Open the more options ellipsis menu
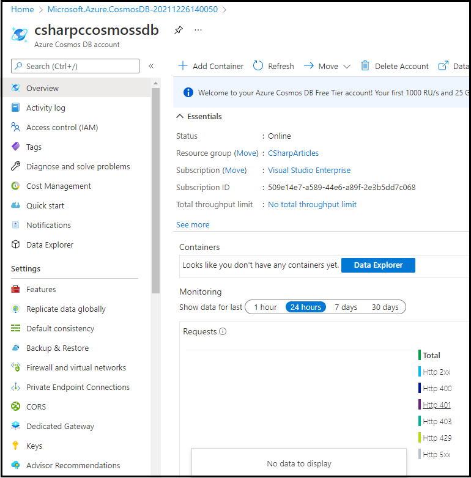The height and width of the screenshot is (478, 471). (x=198, y=30)
